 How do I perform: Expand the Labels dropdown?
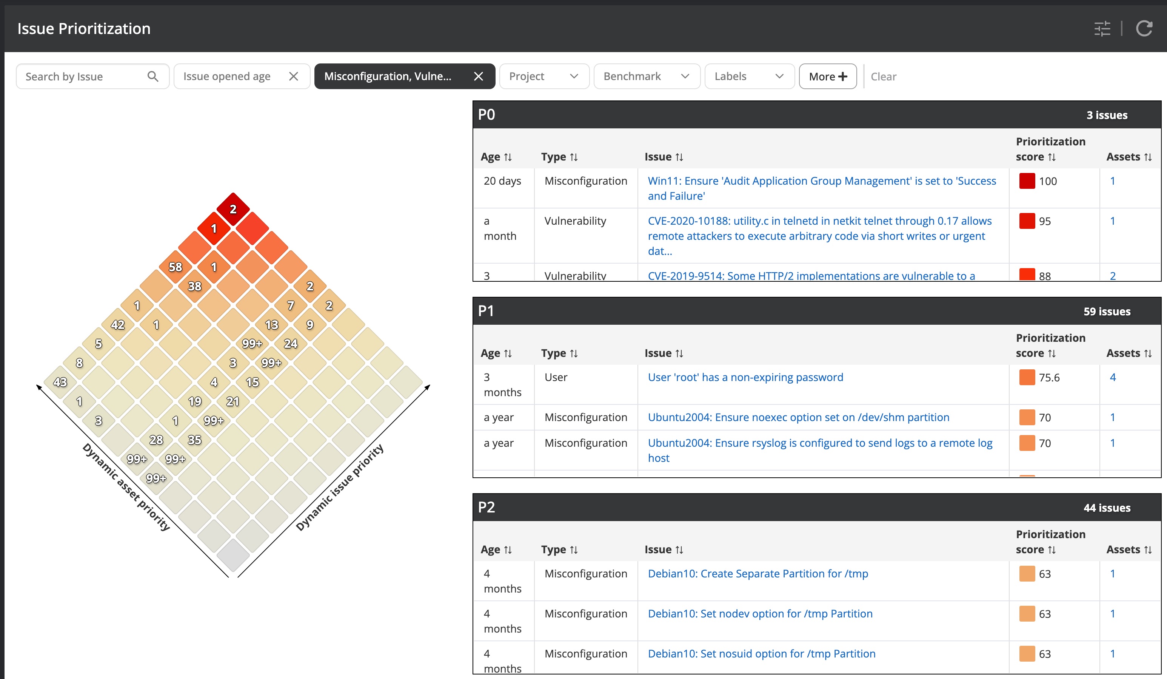point(749,77)
